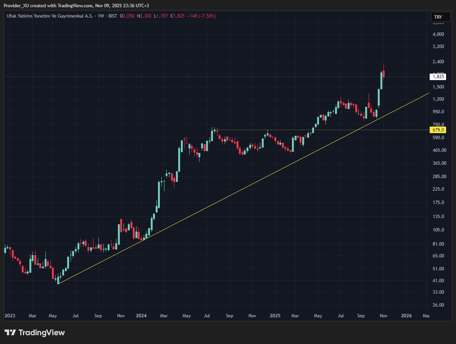Click the open value O2,050
The image size is (456, 344).
pos(127,16)
